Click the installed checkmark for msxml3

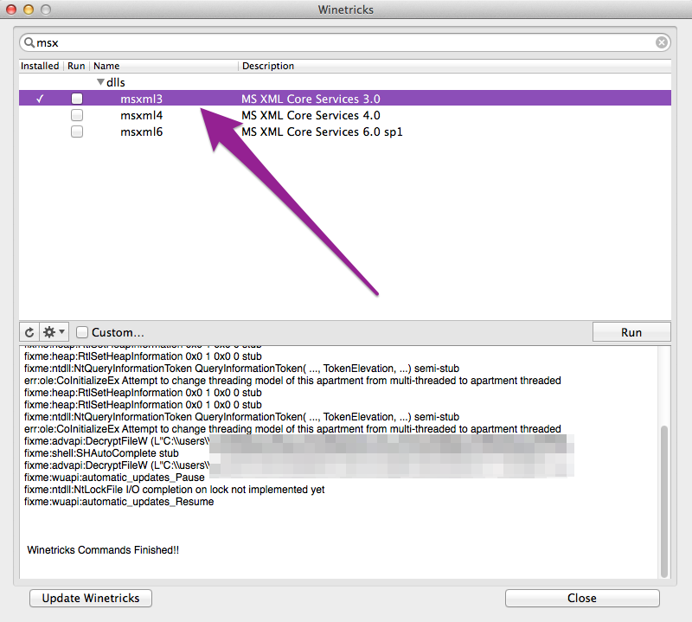(40, 99)
